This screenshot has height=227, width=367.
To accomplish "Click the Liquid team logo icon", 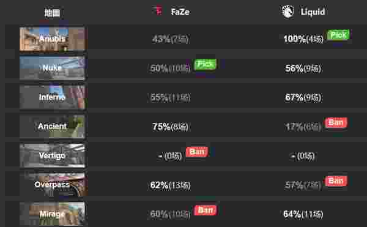I will (x=287, y=11).
